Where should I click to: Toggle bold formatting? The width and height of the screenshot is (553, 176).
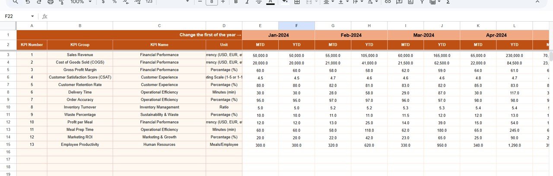(235, 2)
